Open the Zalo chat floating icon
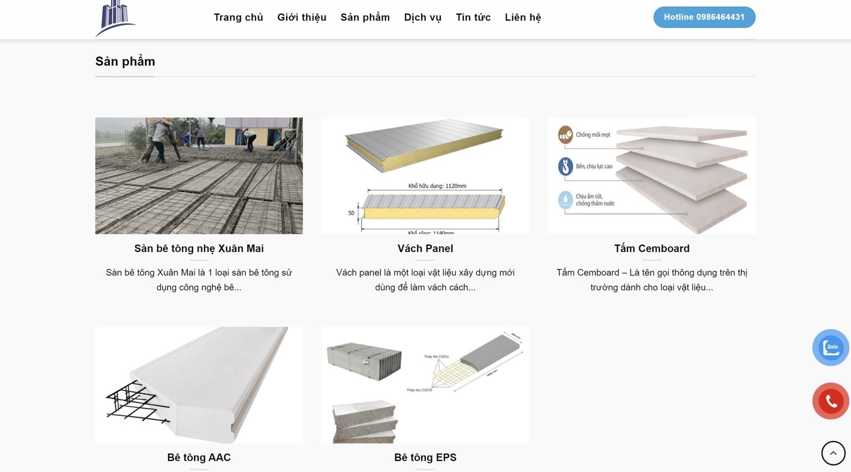The image size is (851, 472). point(831,348)
